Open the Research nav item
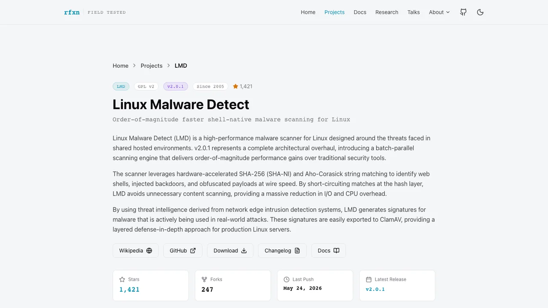548x308 pixels. [x=387, y=12]
